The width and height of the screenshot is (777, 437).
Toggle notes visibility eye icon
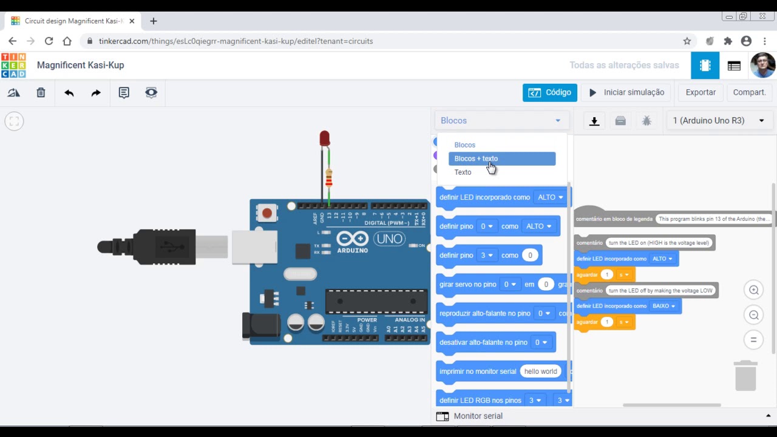[151, 93]
